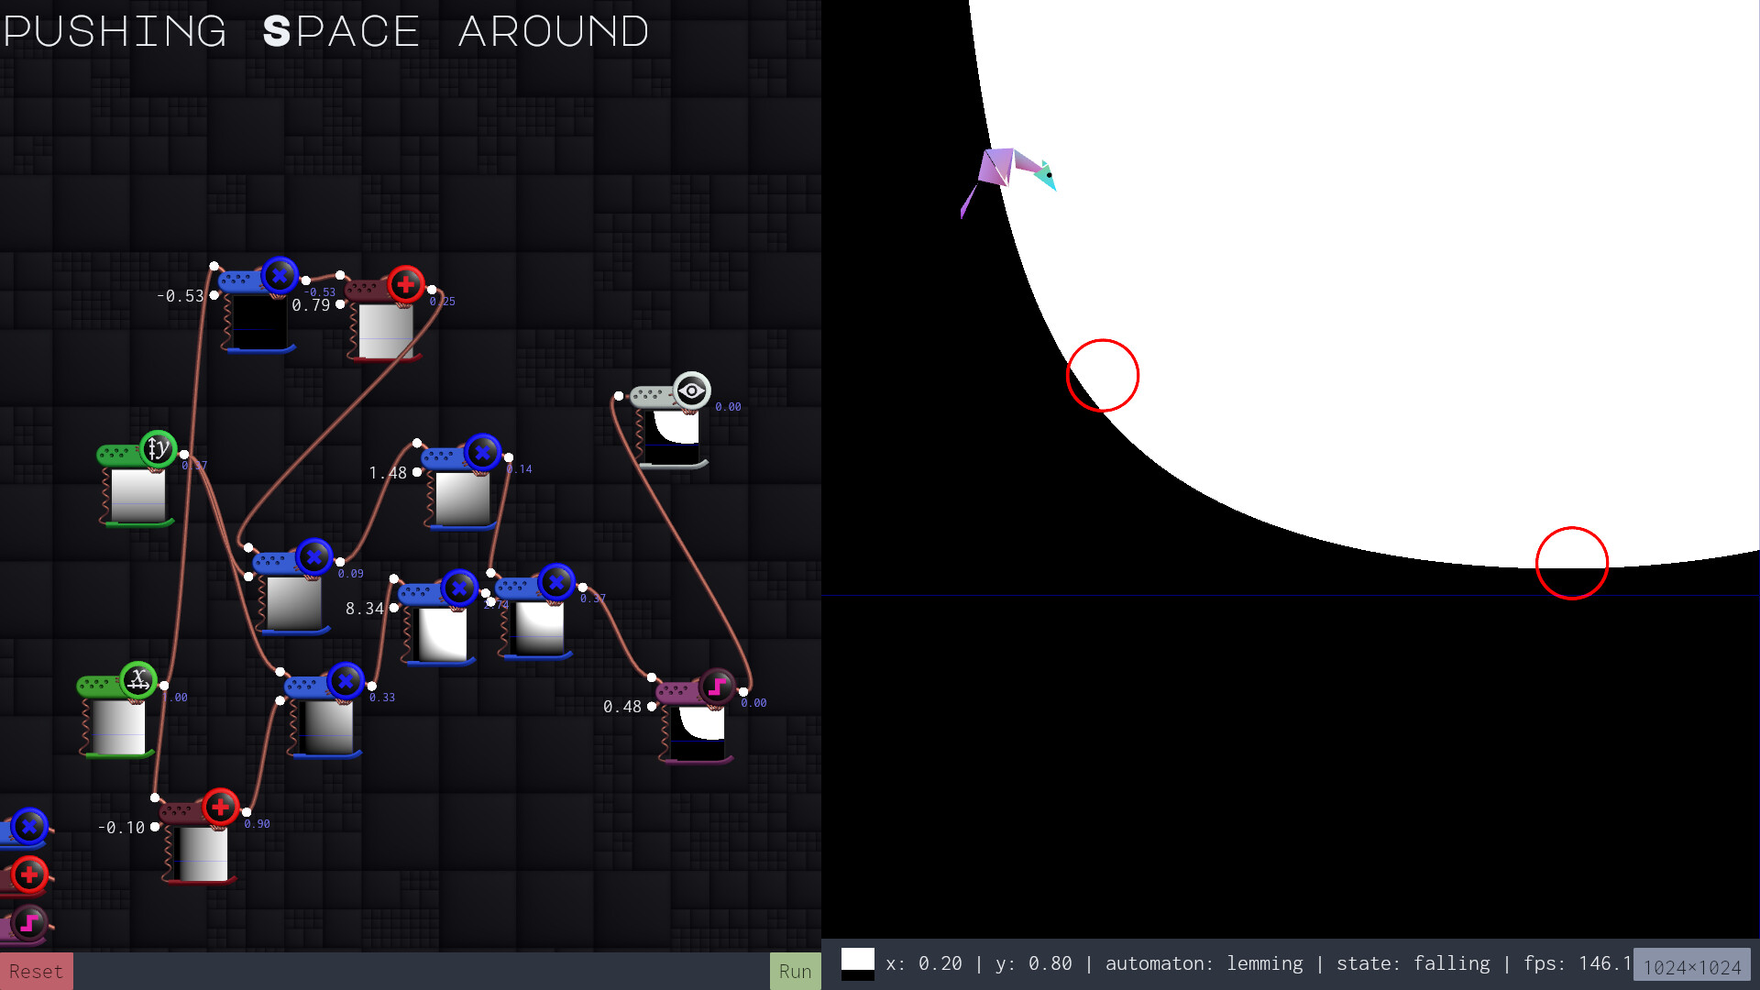This screenshot has width=1760, height=990.
Task: Click the green y-axis input node icon
Action: [158, 448]
